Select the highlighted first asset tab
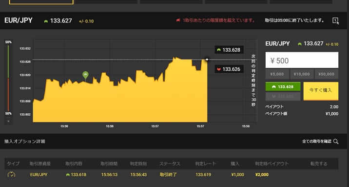The height and width of the screenshot is (187, 349). pos(41,2)
